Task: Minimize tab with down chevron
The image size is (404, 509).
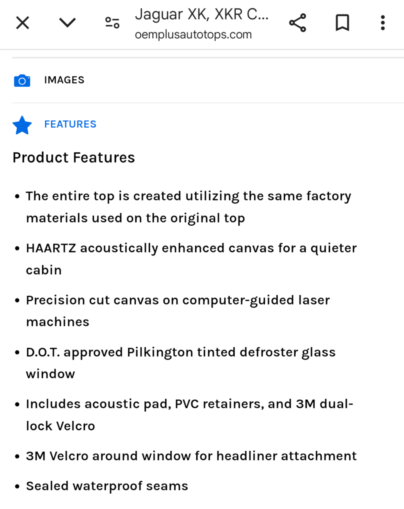Action: (x=67, y=23)
